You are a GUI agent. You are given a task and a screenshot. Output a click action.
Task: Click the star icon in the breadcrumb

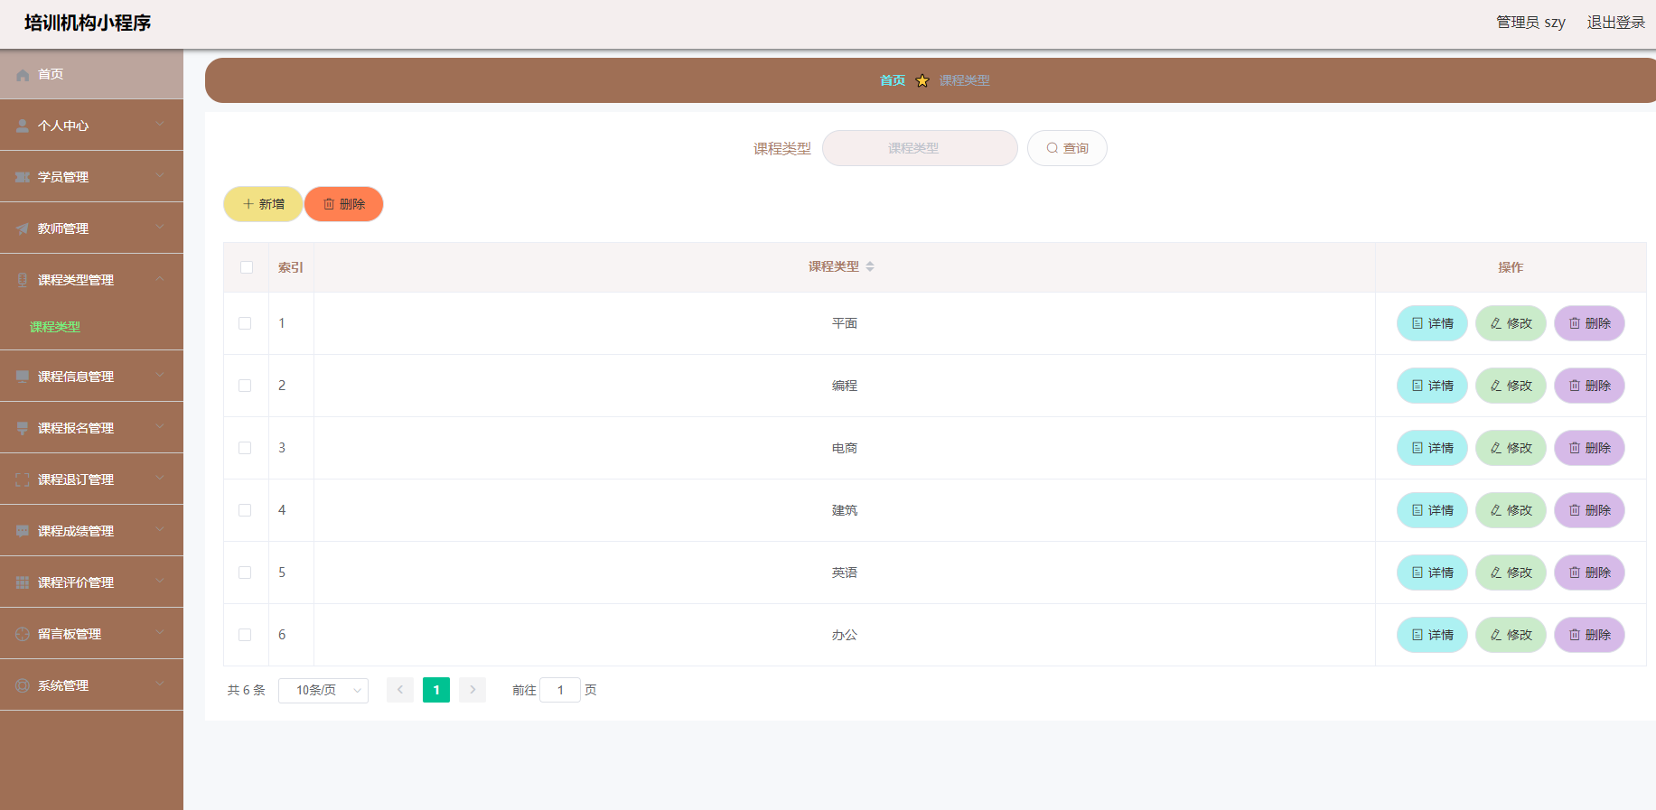pyautogui.click(x=922, y=81)
